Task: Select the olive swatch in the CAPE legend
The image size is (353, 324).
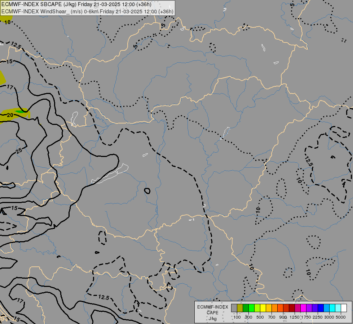Action: [240, 308]
